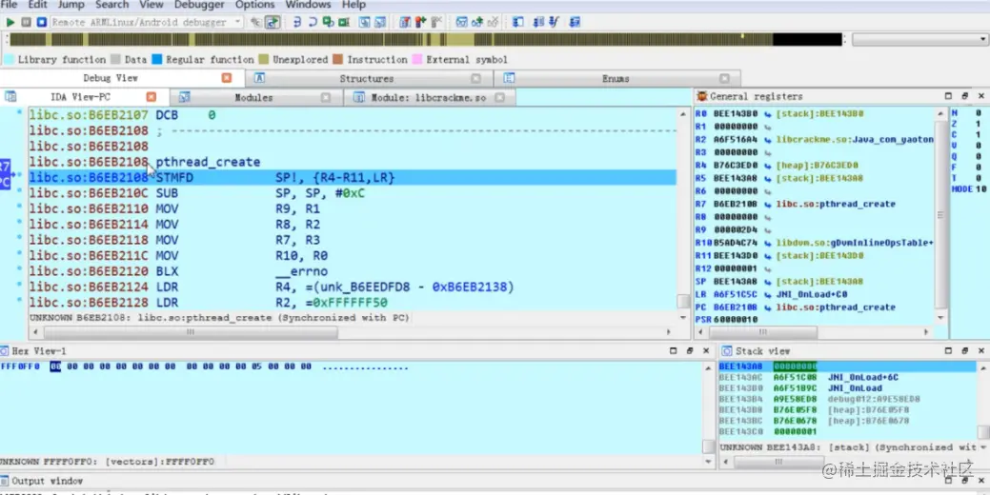The height and width of the screenshot is (495, 990).
Task: Switch to the Structures tab
Action: (366, 79)
